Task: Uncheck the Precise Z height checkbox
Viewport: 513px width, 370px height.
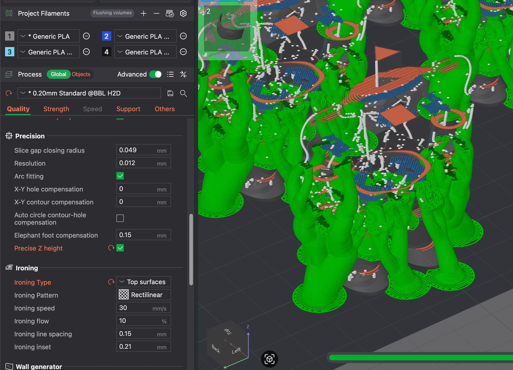Action: [120, 248]
